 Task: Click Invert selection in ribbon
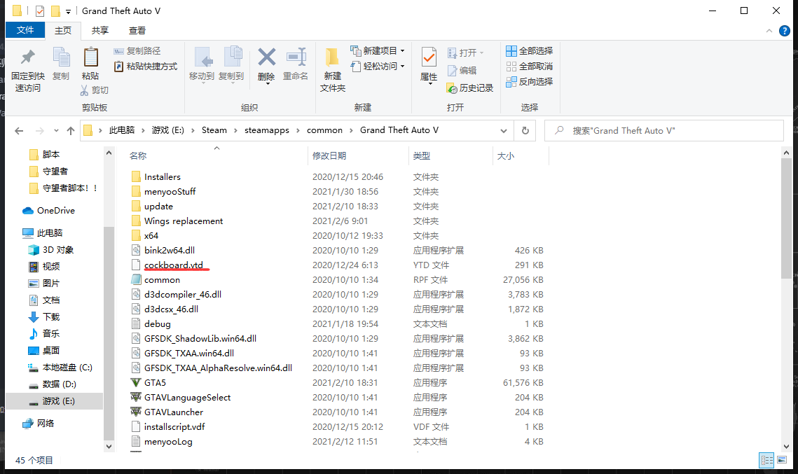point(529,81)
